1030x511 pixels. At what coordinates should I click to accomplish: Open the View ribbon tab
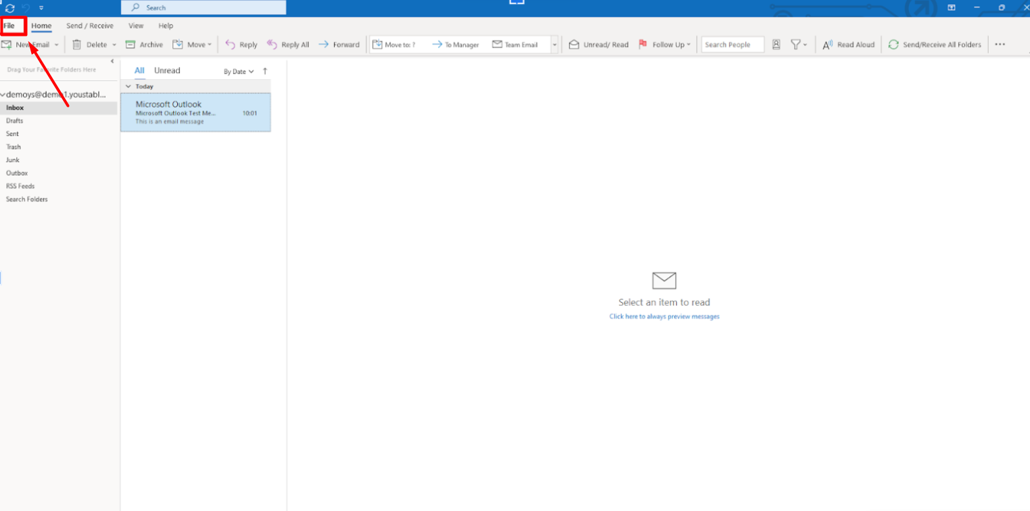pos(136,26)
